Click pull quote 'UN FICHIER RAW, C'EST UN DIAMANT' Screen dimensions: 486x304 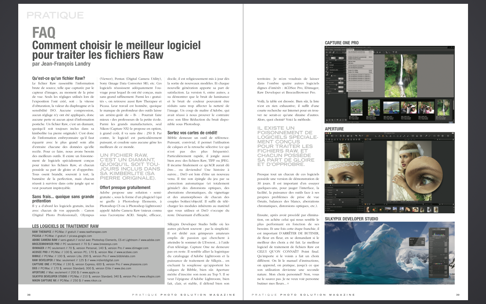(x=130, y=166)
